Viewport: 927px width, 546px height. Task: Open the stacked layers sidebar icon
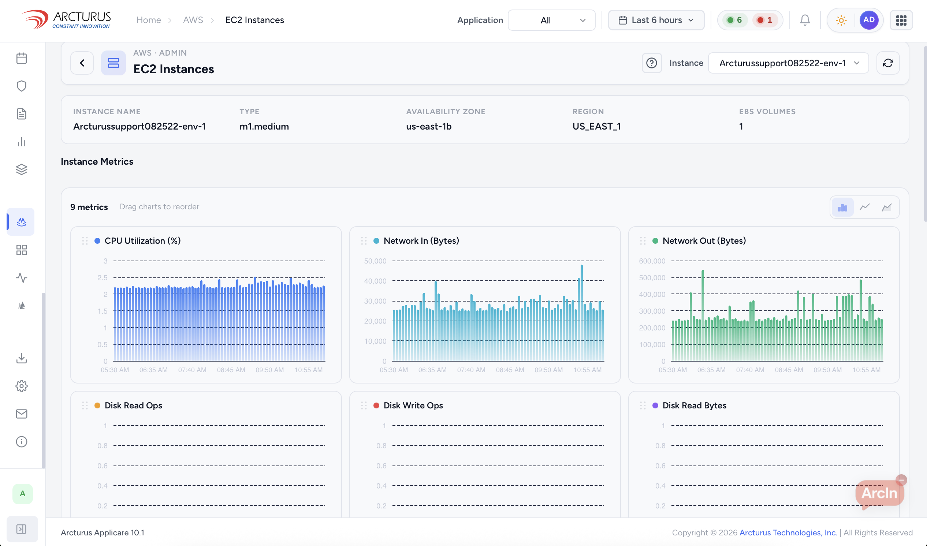point(22,169)
